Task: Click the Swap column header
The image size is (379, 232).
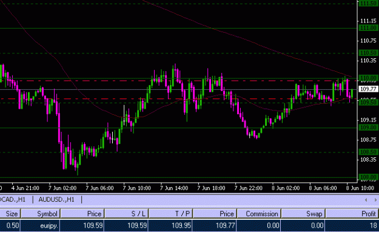Action: point(303,214)
